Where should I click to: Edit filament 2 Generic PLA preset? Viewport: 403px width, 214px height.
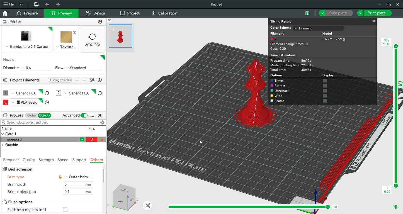(99, 93)
